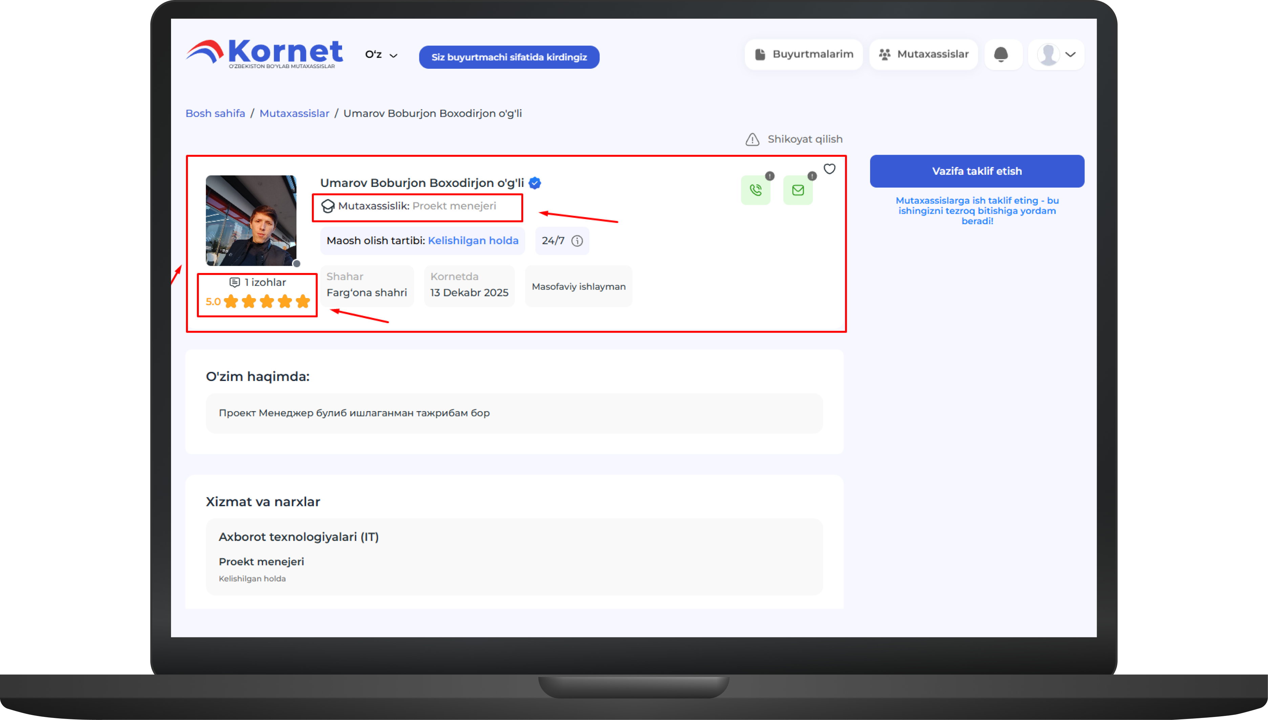1268x720 pixels.
Task: Click the Shikoyat qilish warning icon
Action: [x=752, y=140]
